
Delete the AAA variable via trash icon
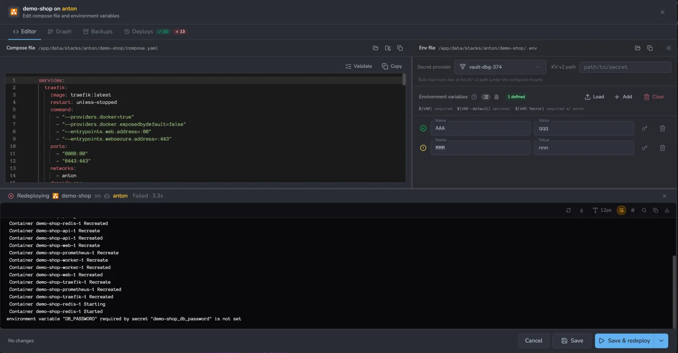pos(662,128)
